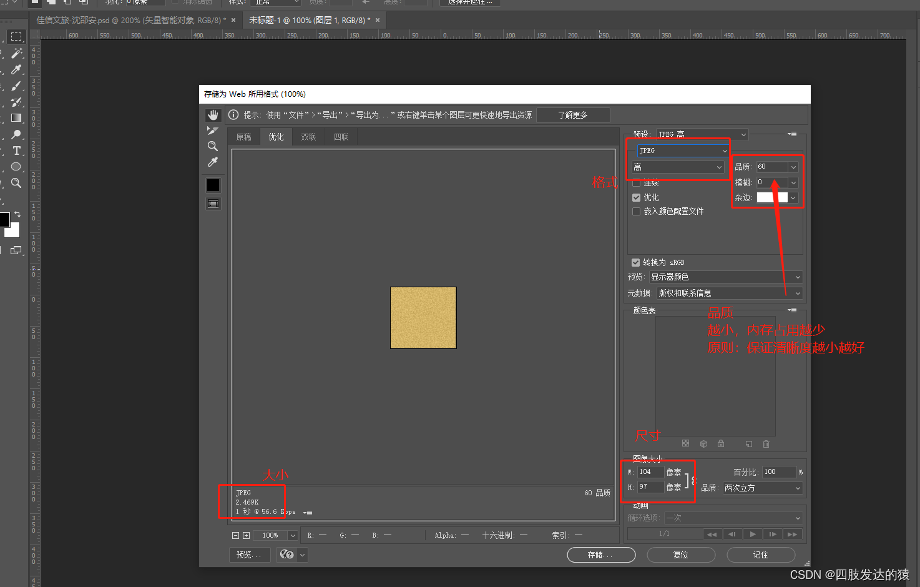Select the Dodge tool in Photoshop toolbar

coord(16,134)
